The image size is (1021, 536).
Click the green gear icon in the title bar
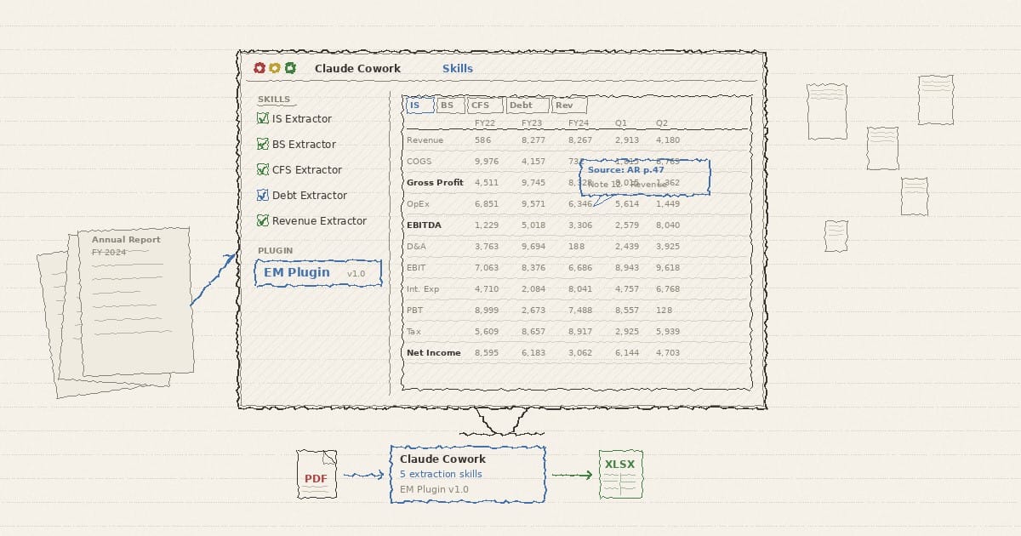click(290, 68)
